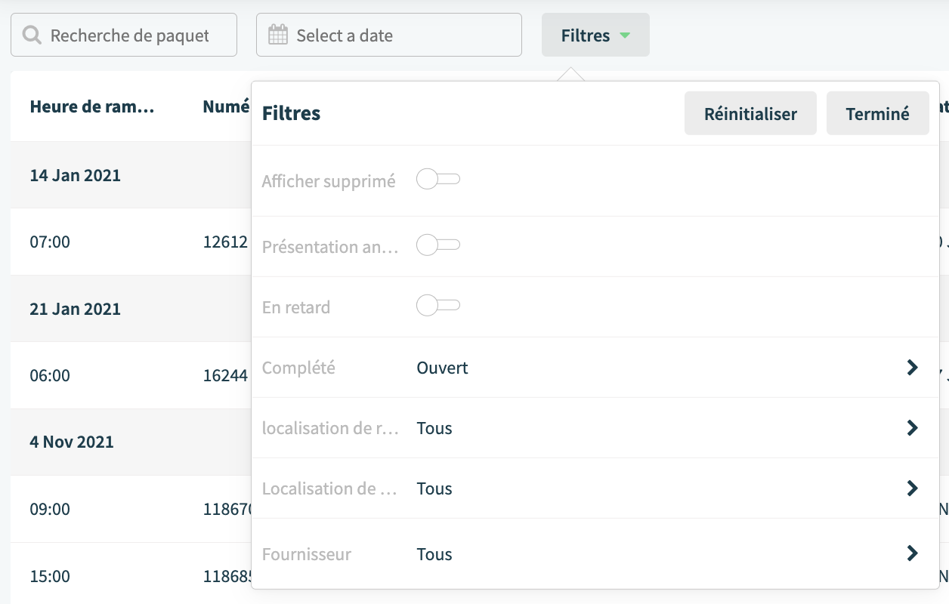Select the 21 Jan 2021 group row
949x604 pixels.
tap(131, 308)
